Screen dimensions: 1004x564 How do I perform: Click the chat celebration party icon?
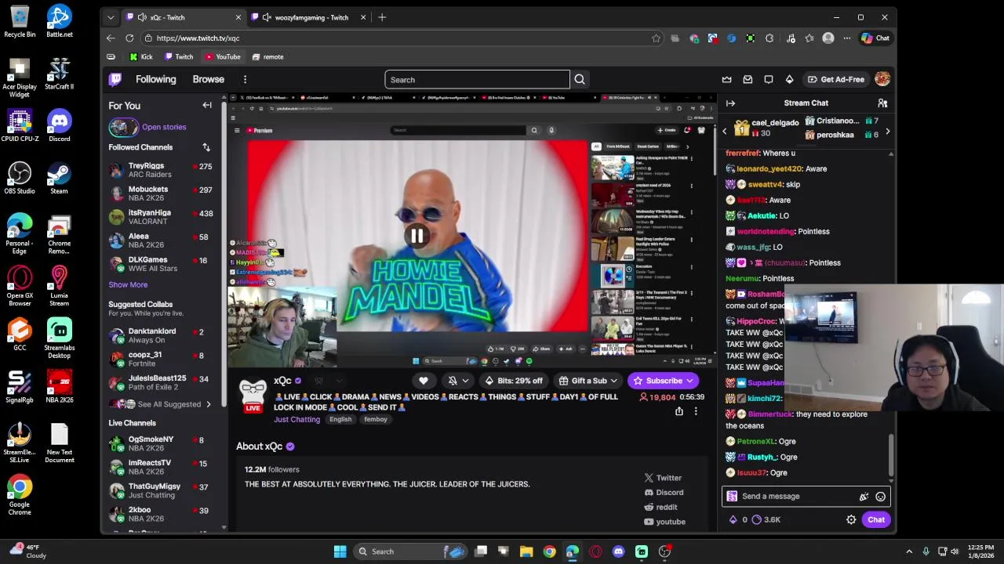864,497
